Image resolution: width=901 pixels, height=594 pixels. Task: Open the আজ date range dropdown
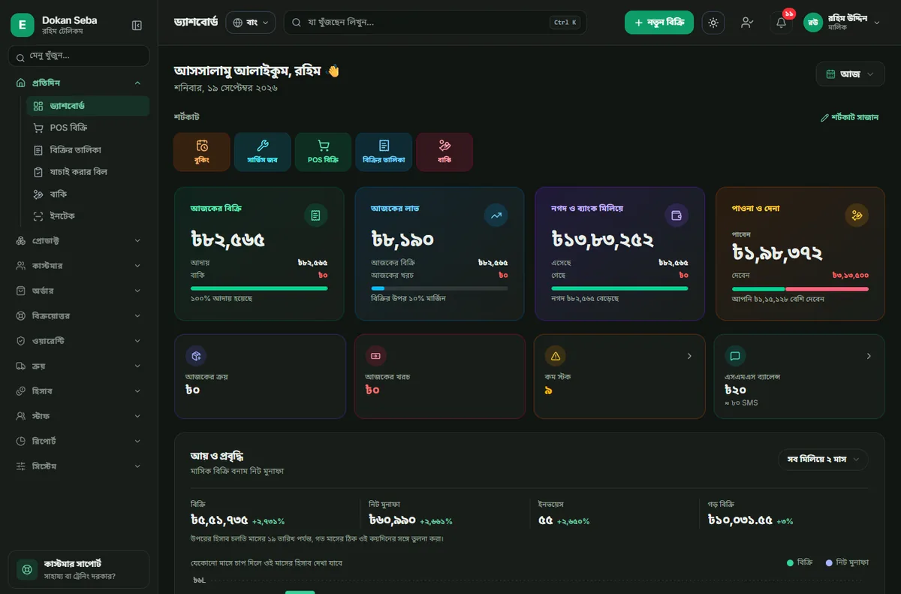[x=849, y=74]
